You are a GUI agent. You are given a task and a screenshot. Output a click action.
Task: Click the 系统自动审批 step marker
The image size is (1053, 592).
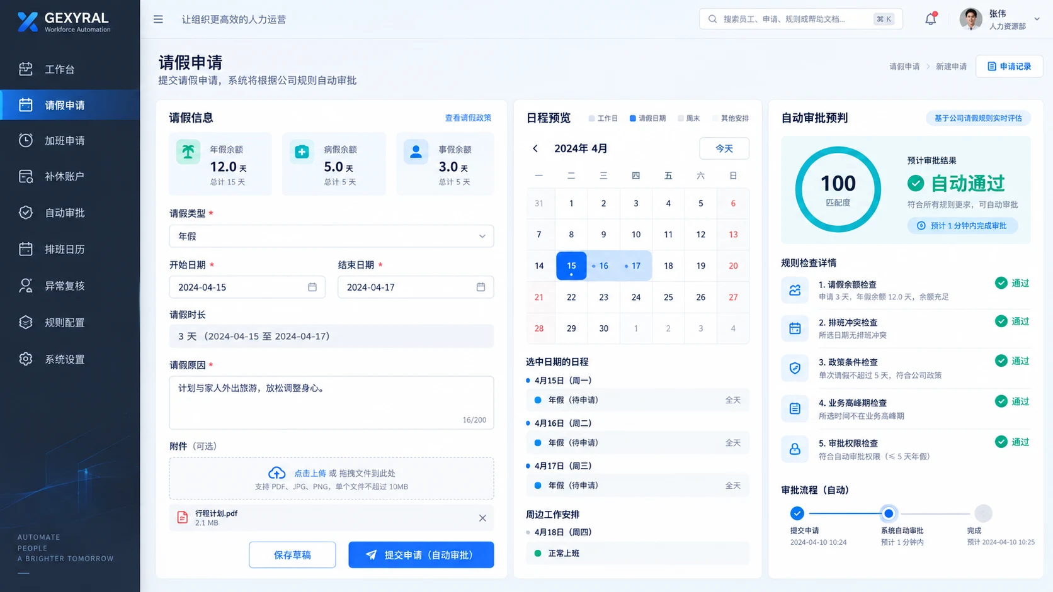(x=889, y=513)
